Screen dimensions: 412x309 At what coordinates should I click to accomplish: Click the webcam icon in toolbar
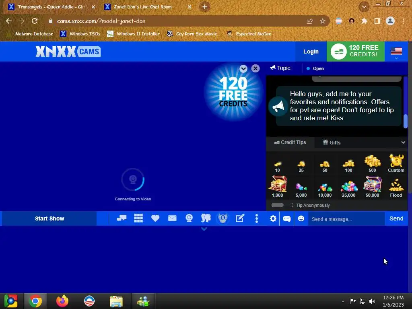[189, 218]
